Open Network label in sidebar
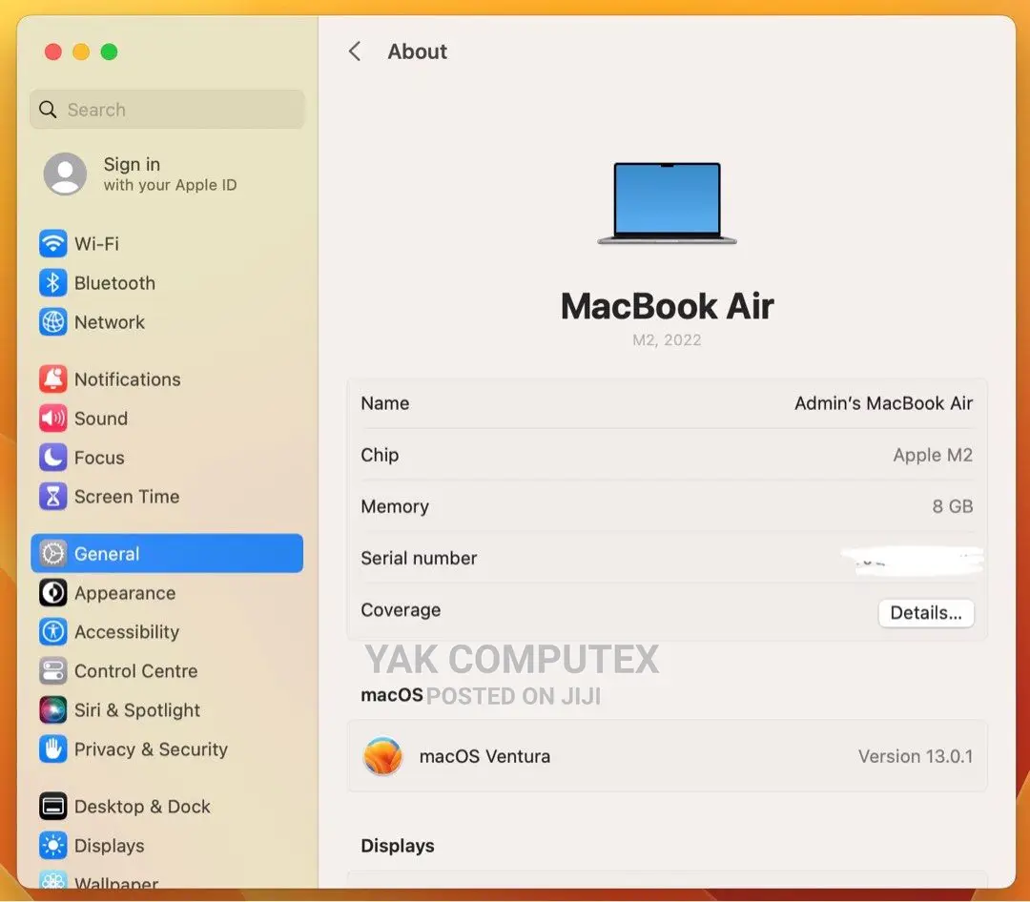This screenshot has height=902, width=1030. click(109, 322)
